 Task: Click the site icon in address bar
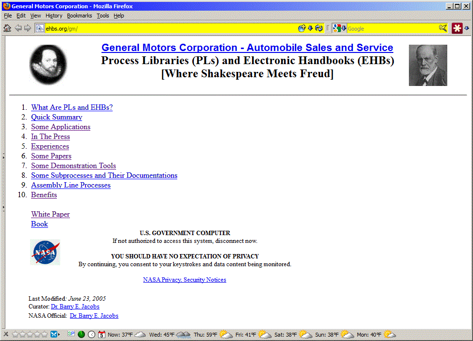pos(39,28)
